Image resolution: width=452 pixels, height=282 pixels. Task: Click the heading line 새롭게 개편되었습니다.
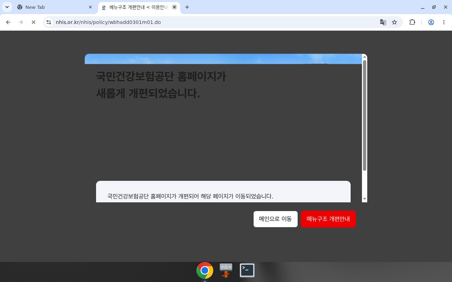coord(148,93)
